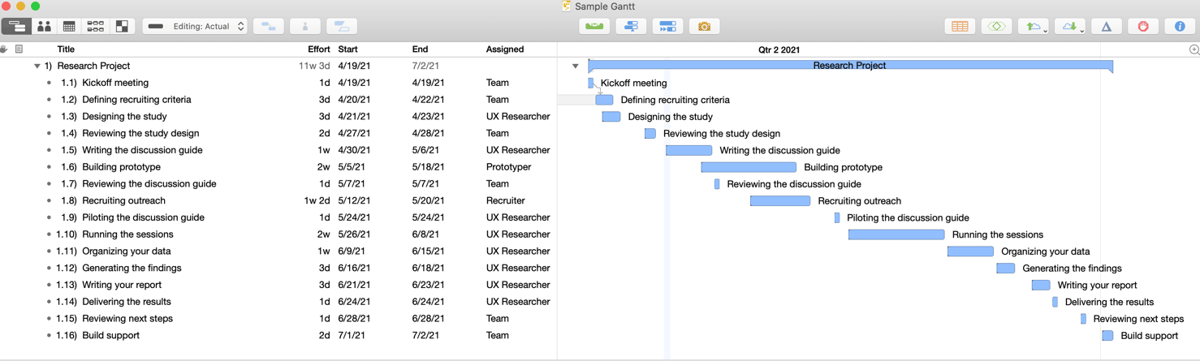
Task: Select the Reviewing the study design task
Action: (x=278, y=133)
